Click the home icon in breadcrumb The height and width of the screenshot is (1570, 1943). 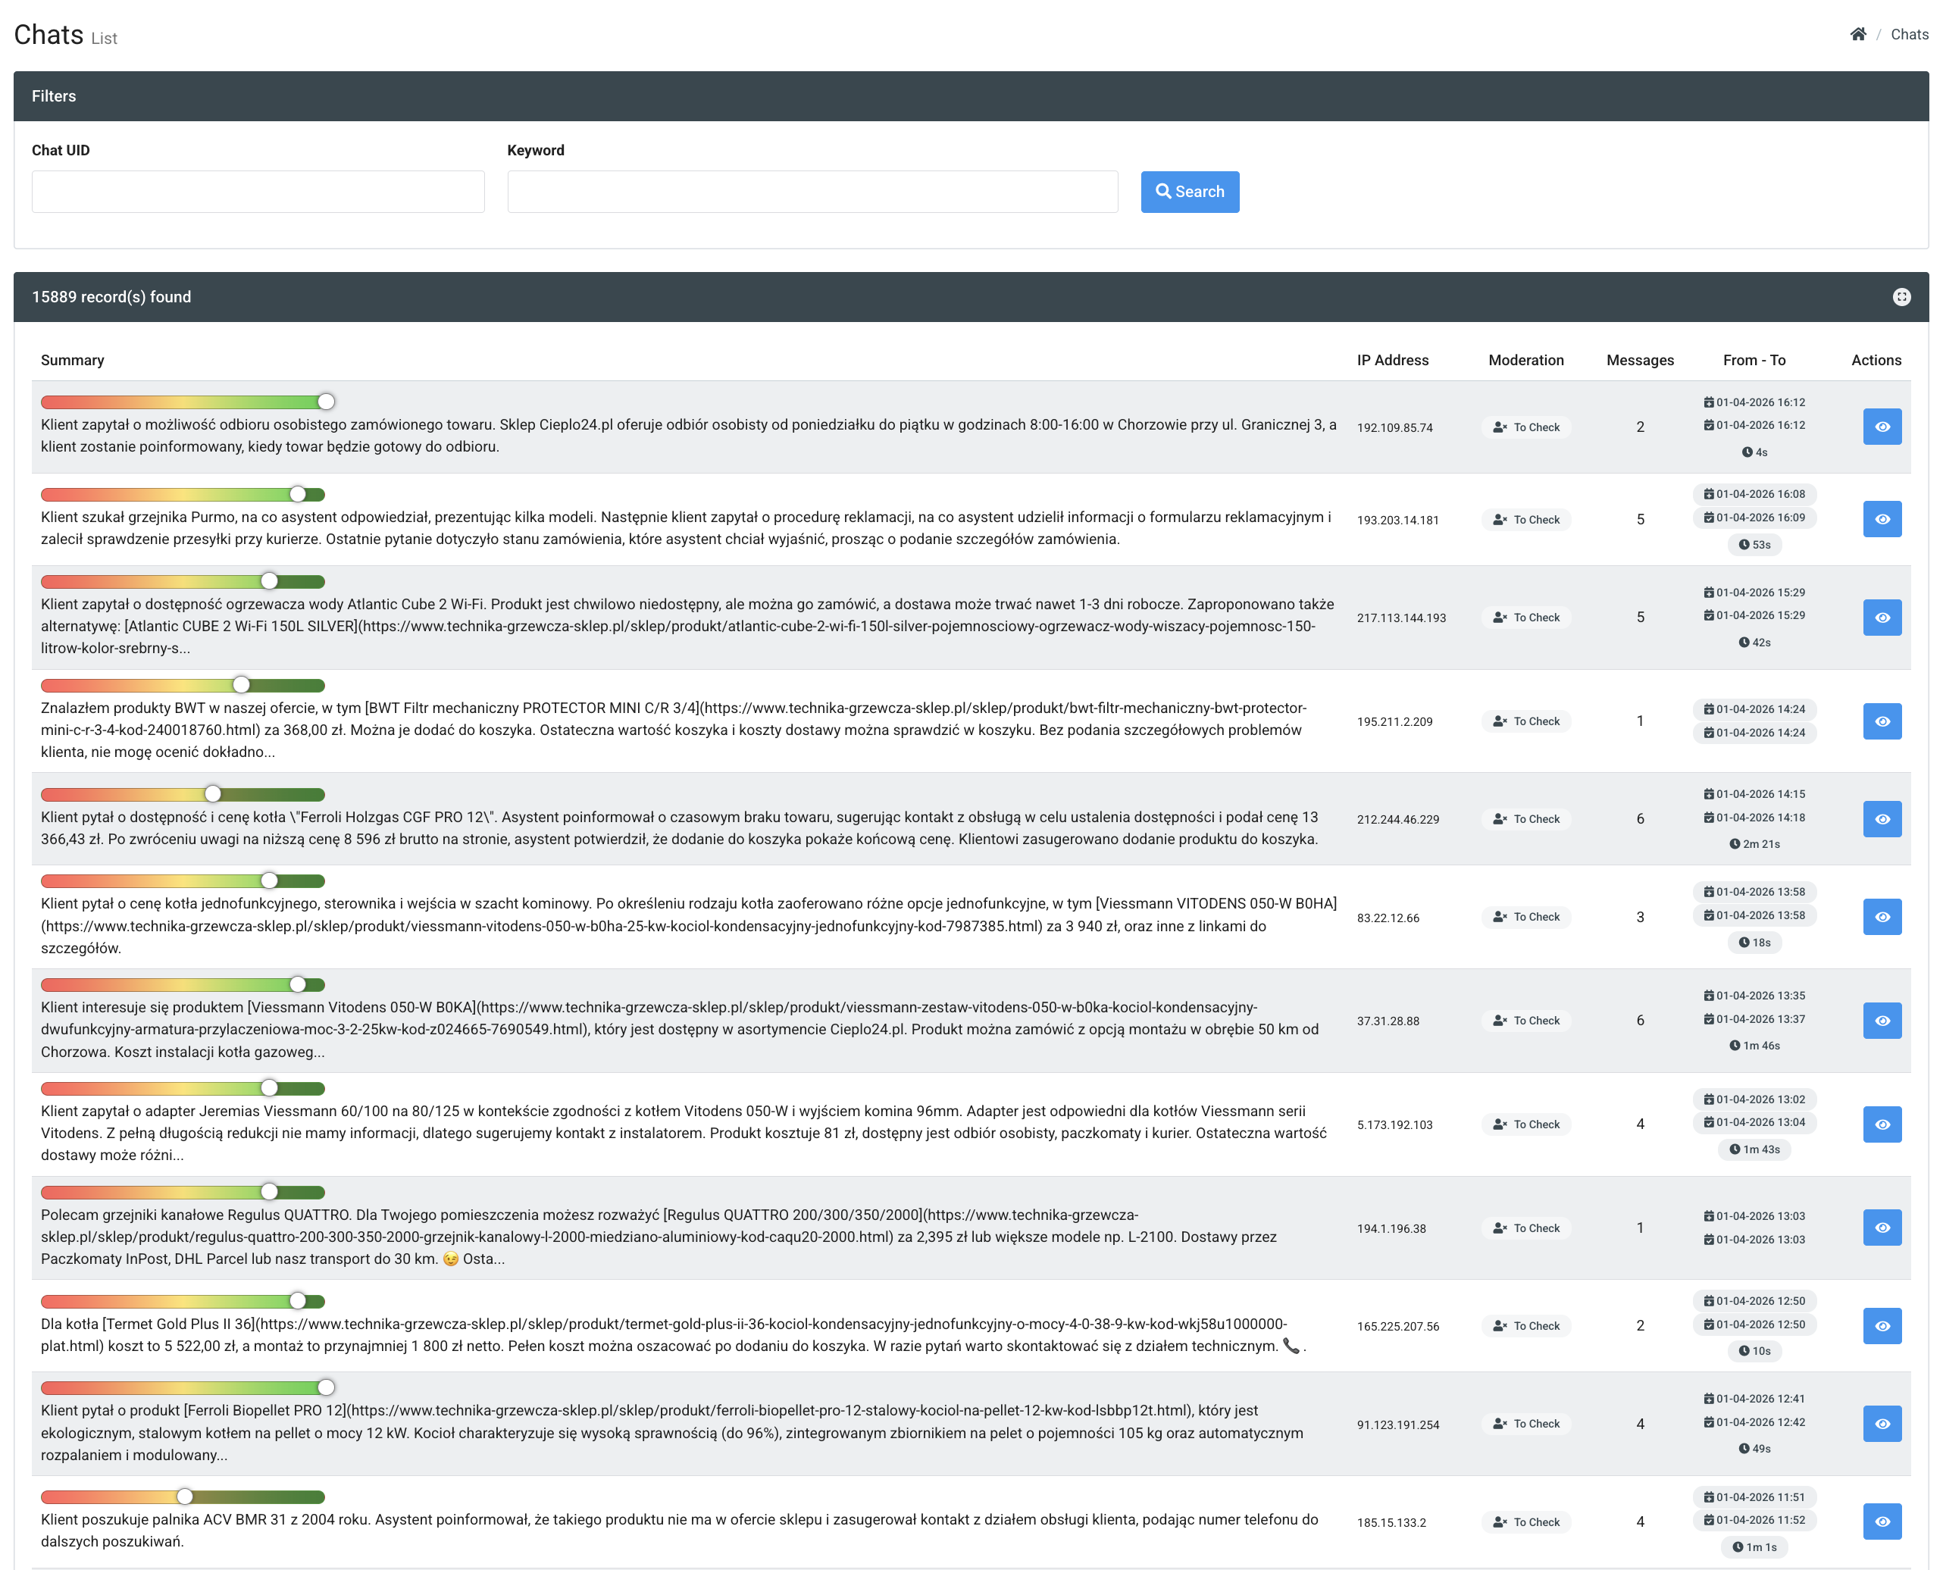(x=1857, y=34)
